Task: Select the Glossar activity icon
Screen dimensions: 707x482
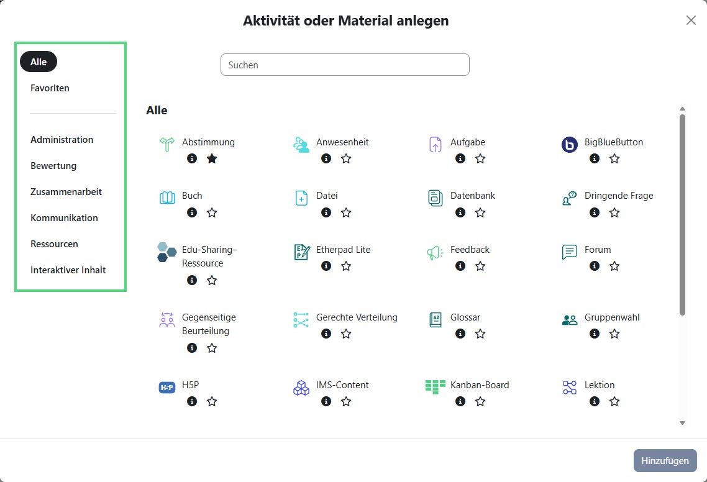Action: pyautogui.click(x=435, y=317)
